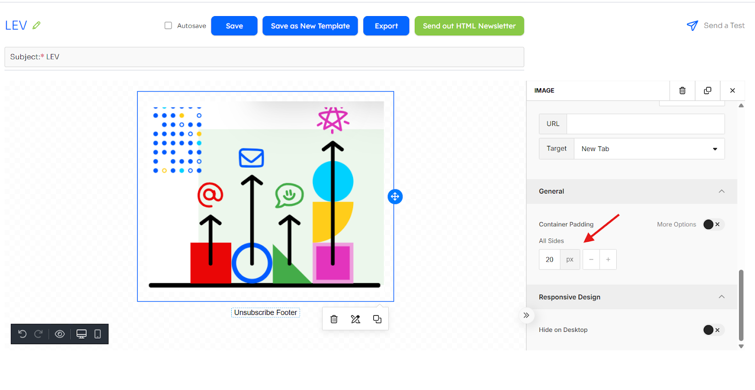This screenshot has height=390, width=755.
Task: Click the Unsubscribe Footer block
Action: (x=266, y=313)
